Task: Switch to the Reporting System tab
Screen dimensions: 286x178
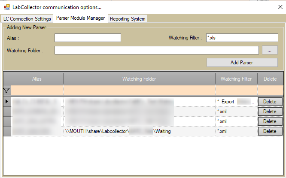Action: pos(128,19)
